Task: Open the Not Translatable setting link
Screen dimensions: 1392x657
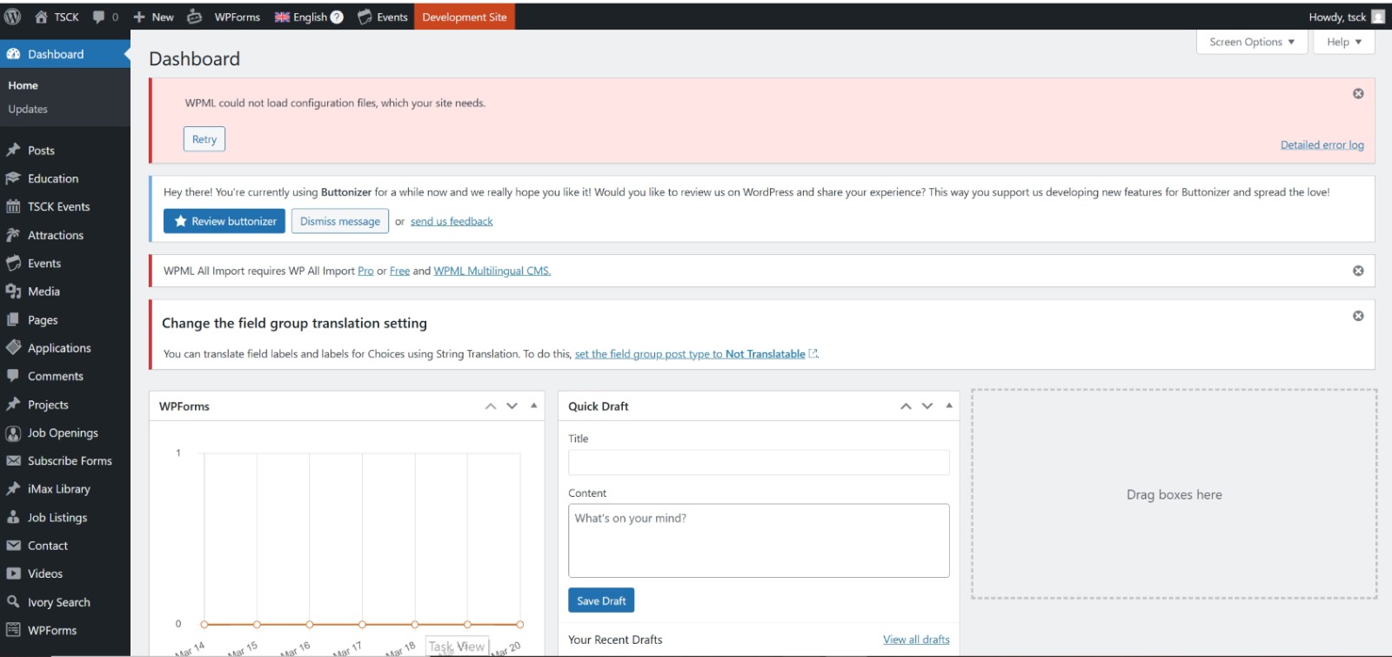Action: click(x=696, y=354)
